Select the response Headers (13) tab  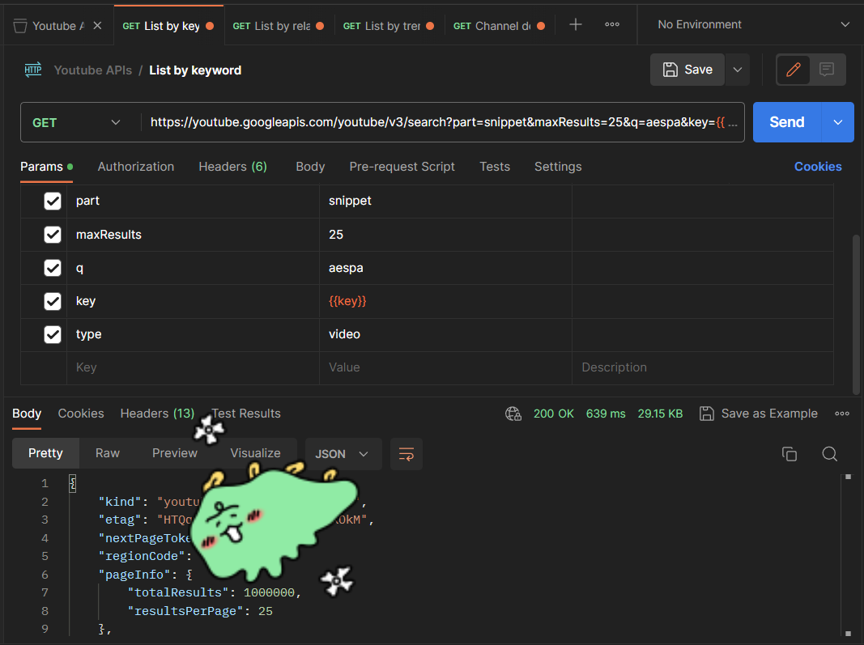click(157, 414)
